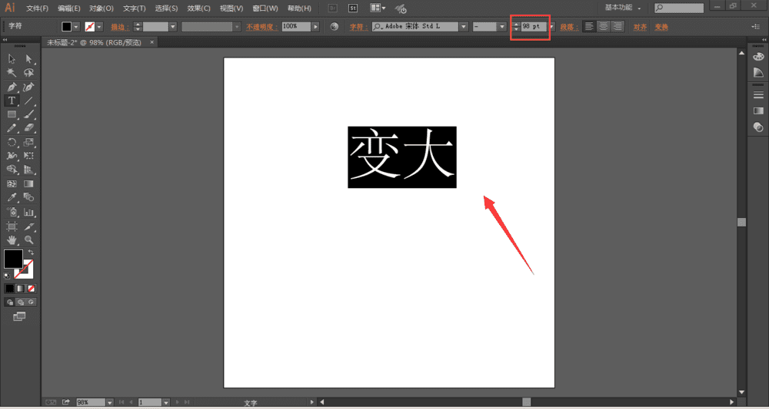Select the Paintbrush tool
769x409 pixels.
pos(29,114)
